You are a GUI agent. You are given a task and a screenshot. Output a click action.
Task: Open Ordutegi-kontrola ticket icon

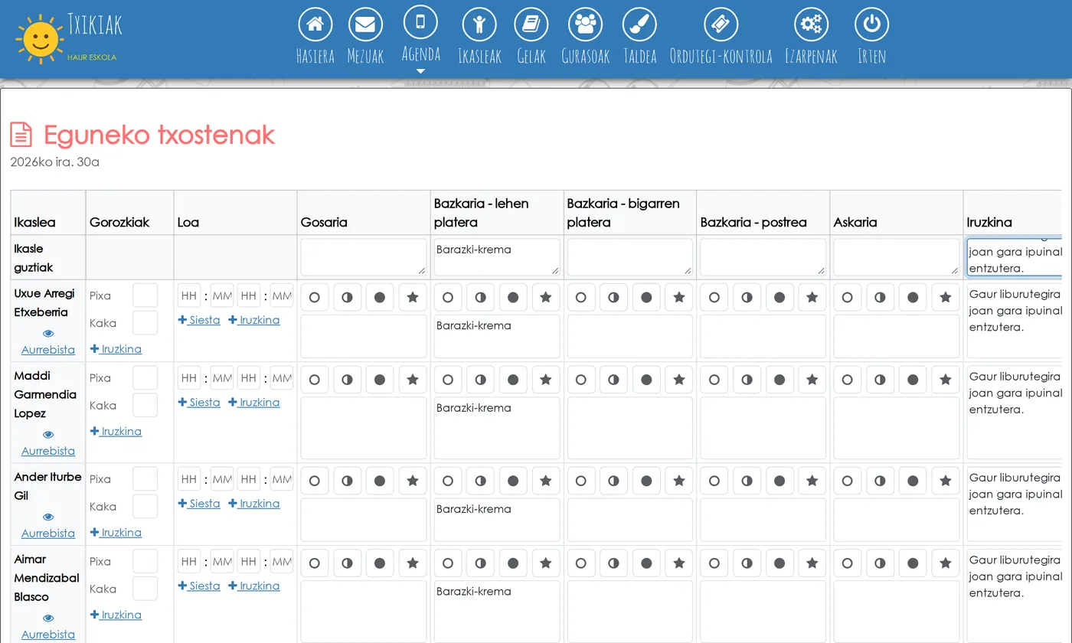click(x=721, y=24)
